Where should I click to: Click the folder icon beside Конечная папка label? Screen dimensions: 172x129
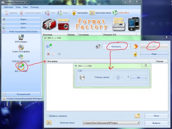[49, 123]
